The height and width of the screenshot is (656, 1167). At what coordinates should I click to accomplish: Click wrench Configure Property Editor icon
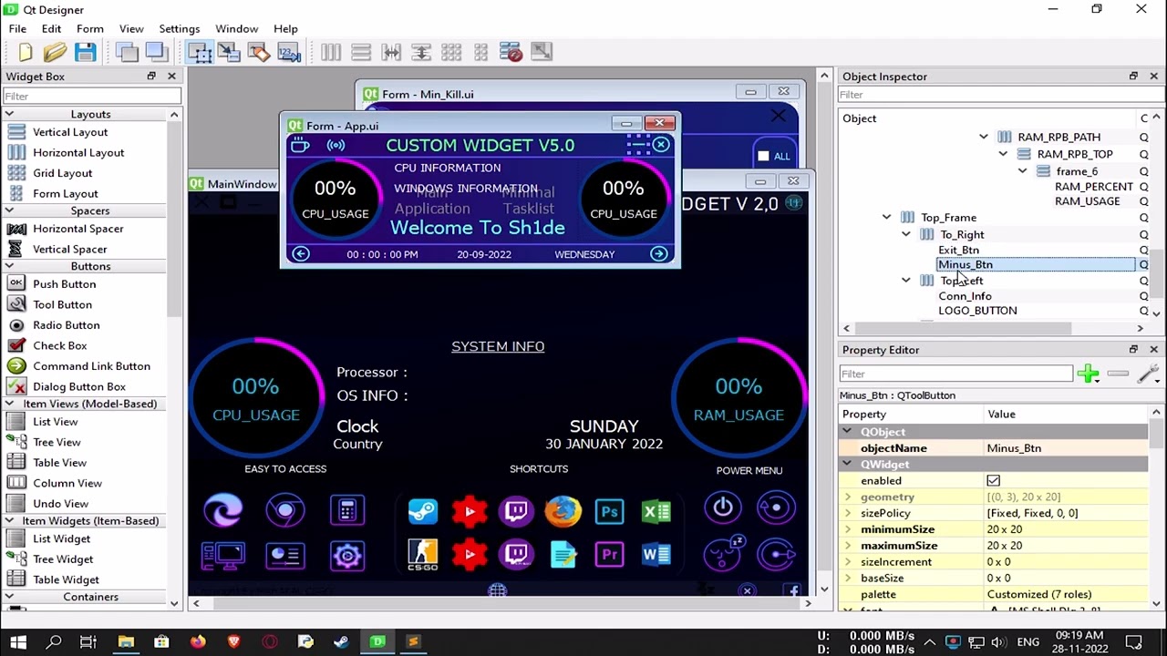(1148, 374)
